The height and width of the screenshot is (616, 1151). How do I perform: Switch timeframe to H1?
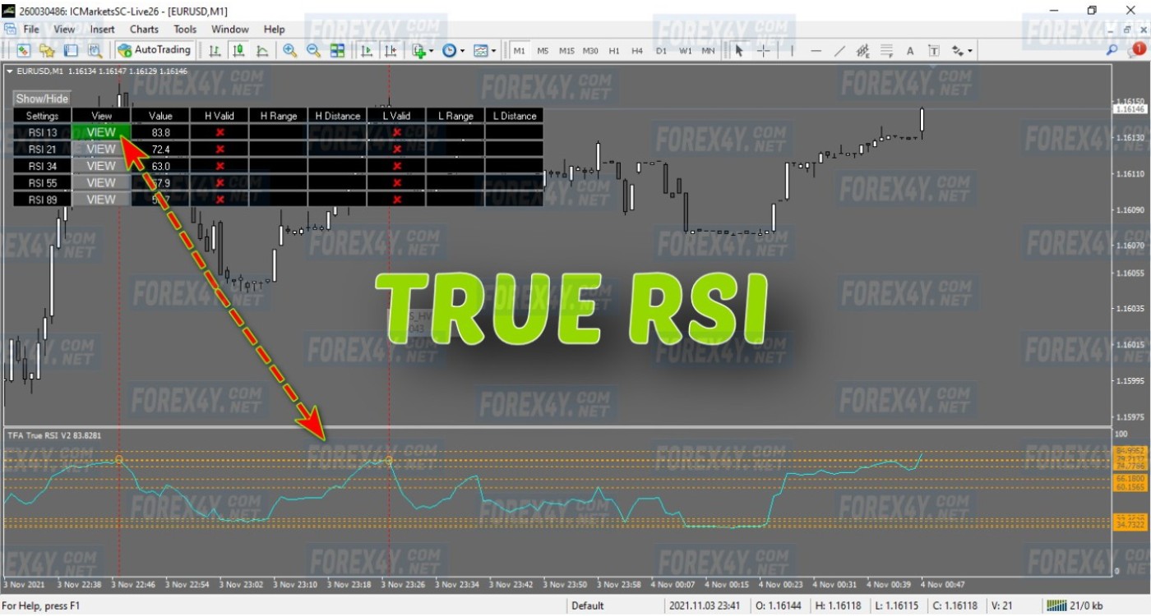(614, 50)
